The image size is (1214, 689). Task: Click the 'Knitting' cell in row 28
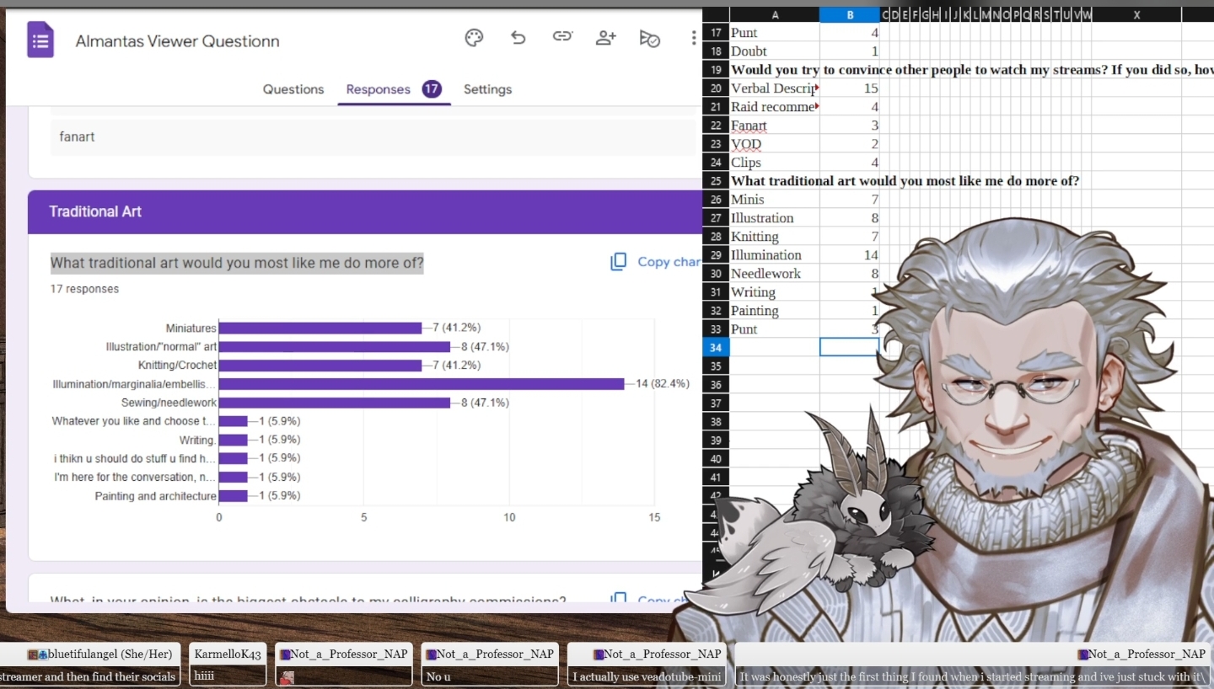pos(775,237)
